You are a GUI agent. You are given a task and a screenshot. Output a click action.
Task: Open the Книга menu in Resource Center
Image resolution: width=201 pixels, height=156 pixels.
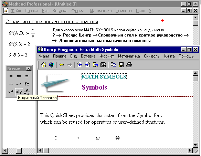click(169, 56)
